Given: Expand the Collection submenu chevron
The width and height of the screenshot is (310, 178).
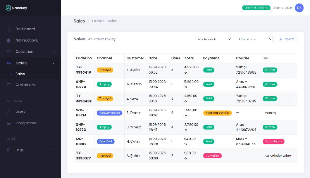Looking at the screenshot, I should [53, 52].
